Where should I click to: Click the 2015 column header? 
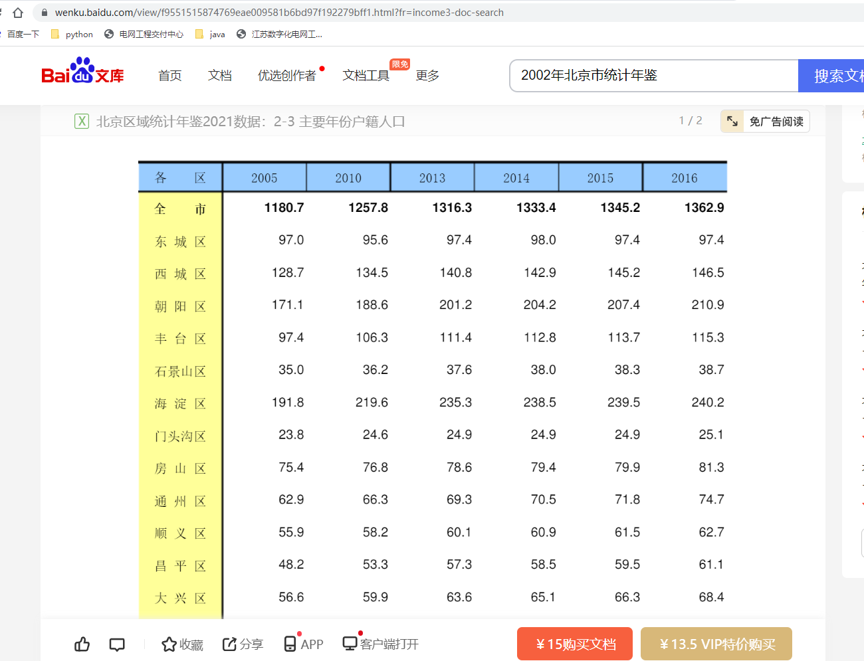pyautogui.click(x=601, y=177)
